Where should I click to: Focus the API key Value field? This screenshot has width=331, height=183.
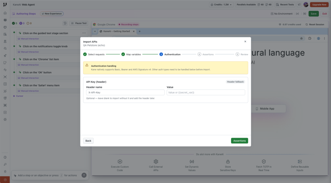coord(206,92)
